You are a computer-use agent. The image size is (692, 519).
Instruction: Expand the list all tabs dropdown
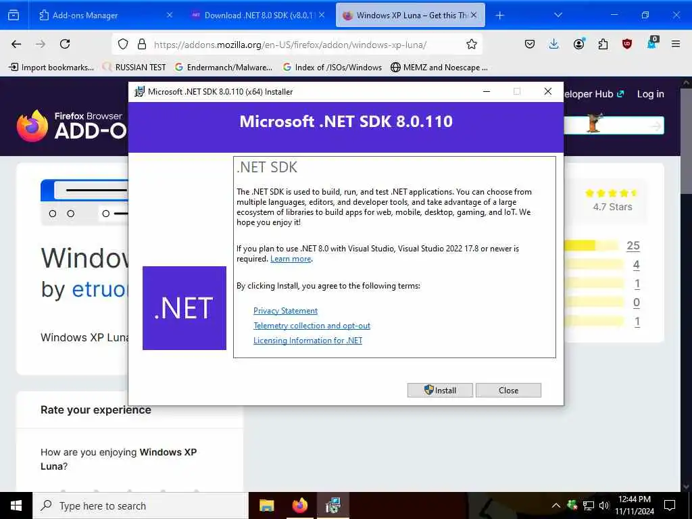click(558, 15)
